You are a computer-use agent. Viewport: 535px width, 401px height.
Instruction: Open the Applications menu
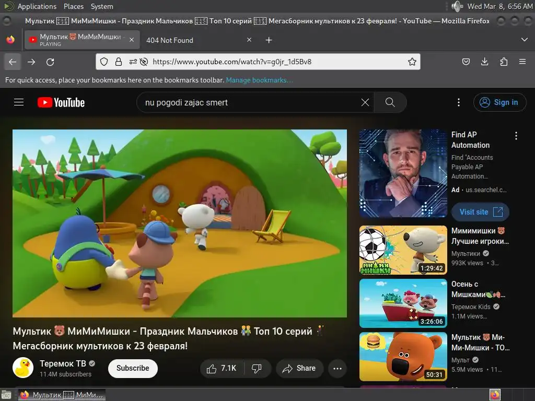click(37, 6)
